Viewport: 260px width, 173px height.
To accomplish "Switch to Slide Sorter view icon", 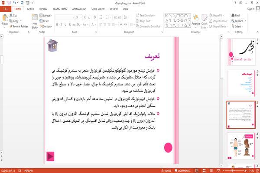I will 204,170.
